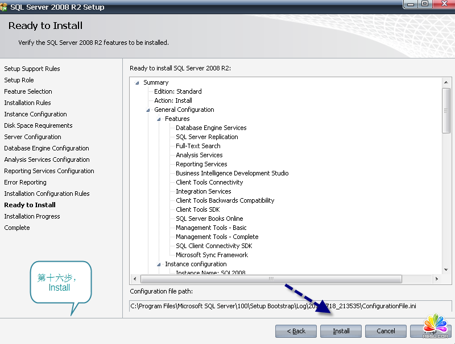Select Database Engine Services tree item

[211, 128]
